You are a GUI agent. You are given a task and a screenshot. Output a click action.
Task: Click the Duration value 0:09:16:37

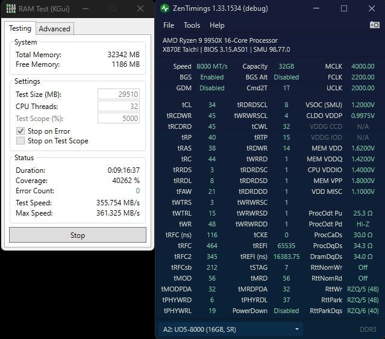[124, 170]
